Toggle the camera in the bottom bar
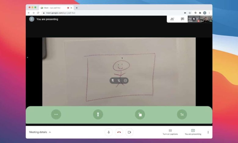The height and width of the screenshot is (143, 238). pos(129,132)
